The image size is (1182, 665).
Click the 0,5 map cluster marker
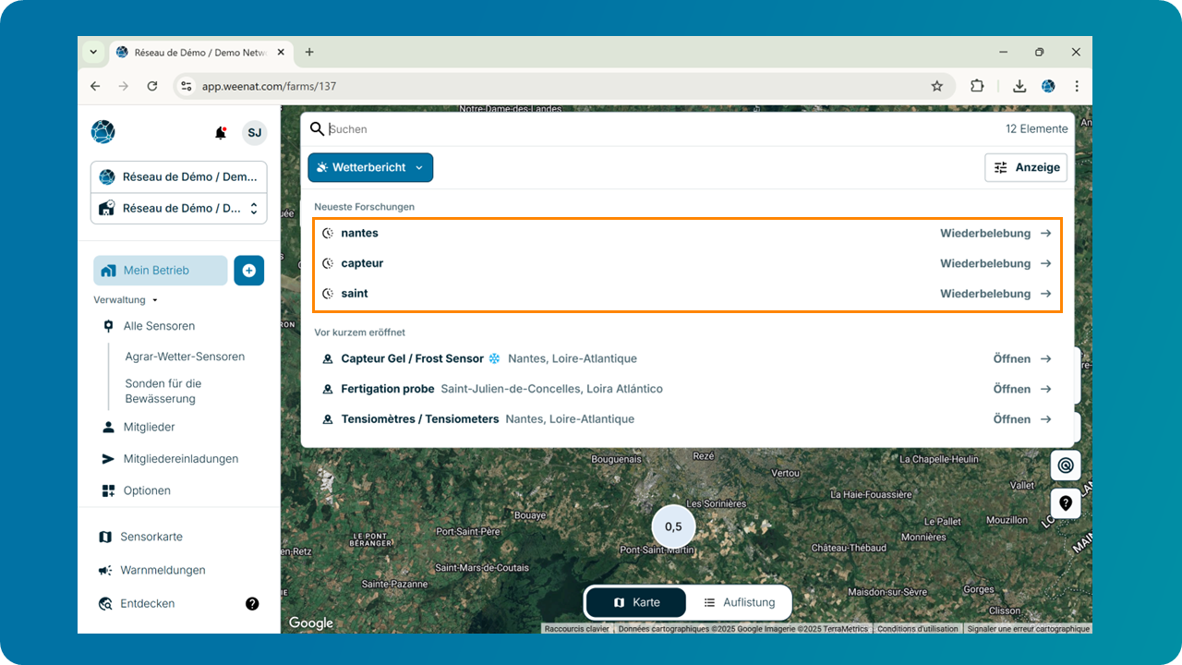673,526
